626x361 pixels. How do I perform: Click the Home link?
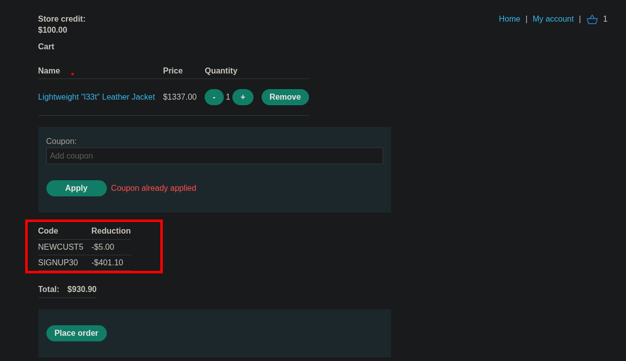coord(509,19)
